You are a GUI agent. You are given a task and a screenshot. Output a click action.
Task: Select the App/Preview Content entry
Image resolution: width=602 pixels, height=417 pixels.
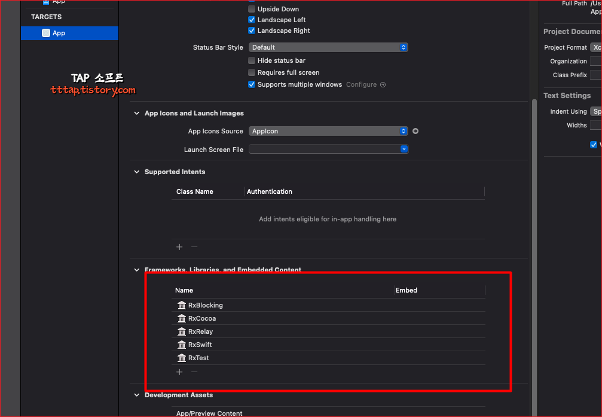[x=209, y=413]
